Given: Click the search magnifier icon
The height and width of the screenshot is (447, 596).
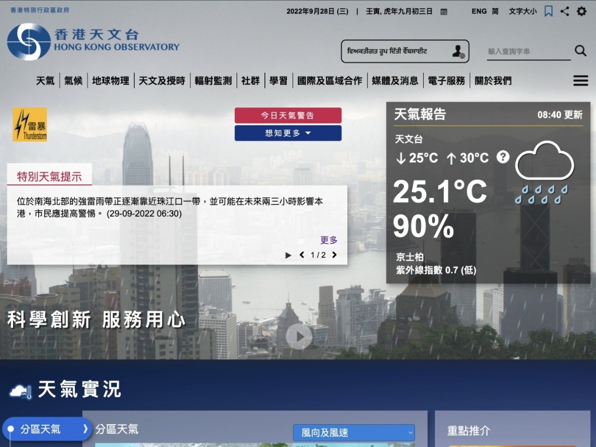Looking at the screenshot, I should pyautogui.click(x=580, y=51).
